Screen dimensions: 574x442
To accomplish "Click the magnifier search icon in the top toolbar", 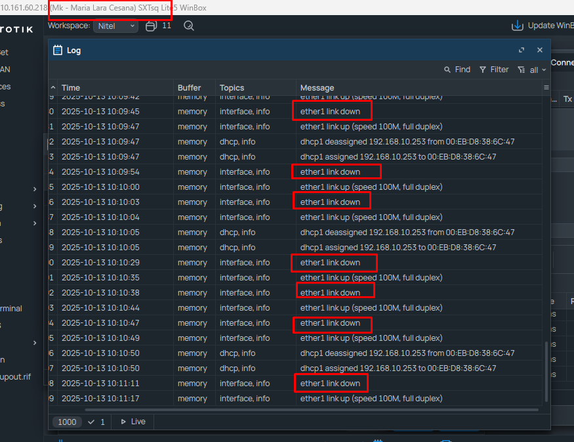I will (189, 26).
